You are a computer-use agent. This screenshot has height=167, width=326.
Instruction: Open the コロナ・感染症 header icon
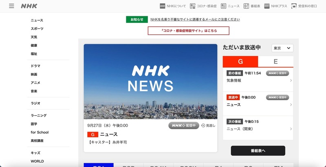[193, 6]
